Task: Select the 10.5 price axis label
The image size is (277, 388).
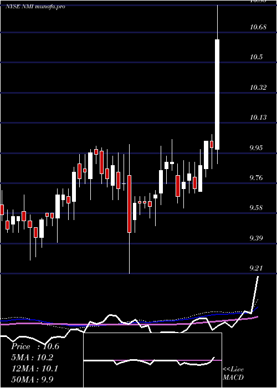Action: coord(256,57)
